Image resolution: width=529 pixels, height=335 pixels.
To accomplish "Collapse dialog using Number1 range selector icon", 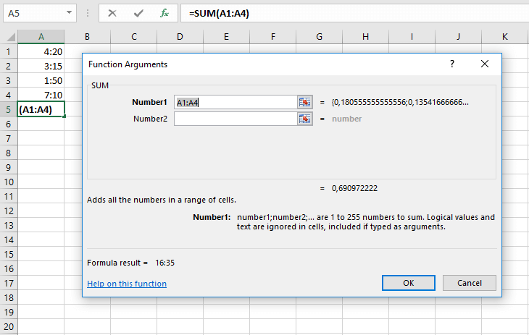I will coord(304,102).
